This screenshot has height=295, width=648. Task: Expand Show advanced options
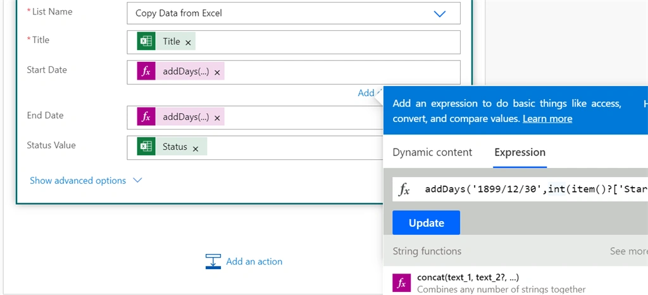pos(86,181)
